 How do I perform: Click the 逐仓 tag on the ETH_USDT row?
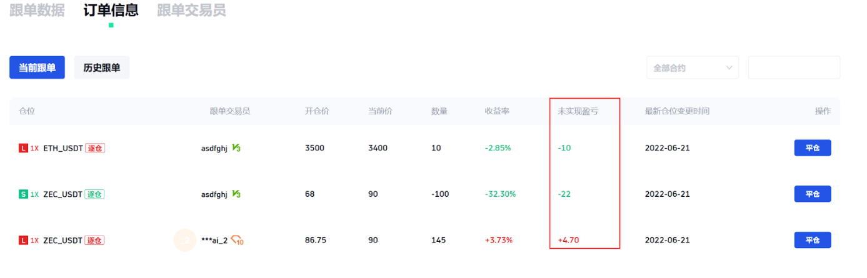[95, 148]
